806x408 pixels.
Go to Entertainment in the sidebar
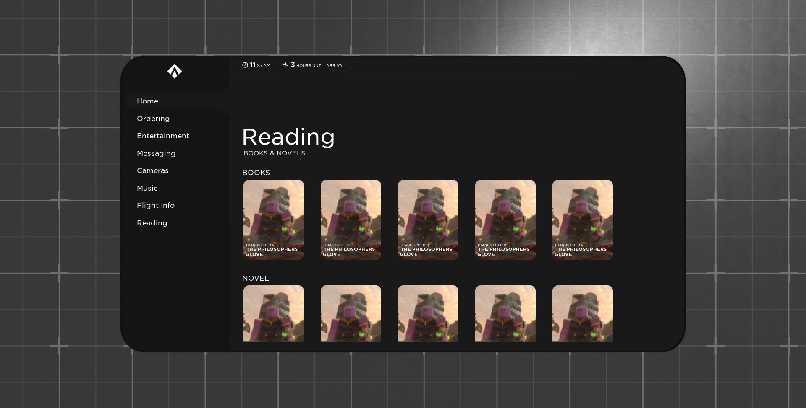(x=163, y=136)
